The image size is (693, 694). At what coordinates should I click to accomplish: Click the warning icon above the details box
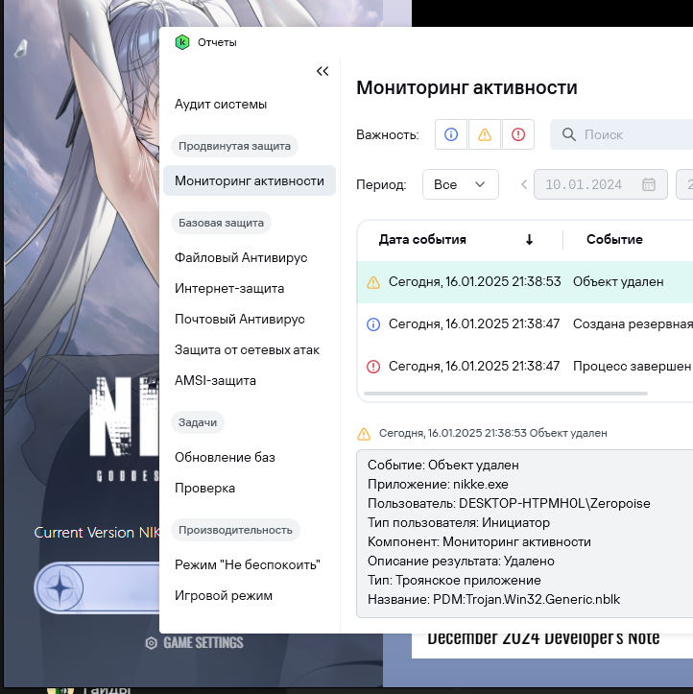(x=364, y=434)
